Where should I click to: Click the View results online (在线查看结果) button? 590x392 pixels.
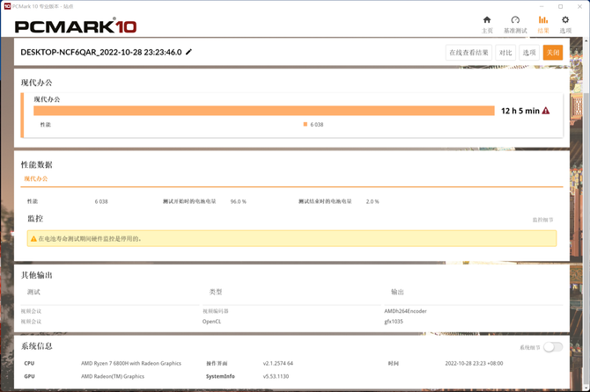(468, 53)
